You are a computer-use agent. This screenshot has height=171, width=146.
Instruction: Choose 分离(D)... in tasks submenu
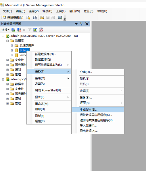pos(98,72)
